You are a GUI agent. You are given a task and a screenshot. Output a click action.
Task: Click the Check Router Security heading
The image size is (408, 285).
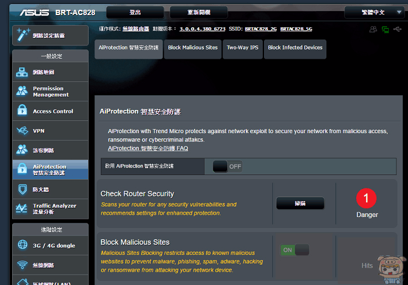coord(137,194)
